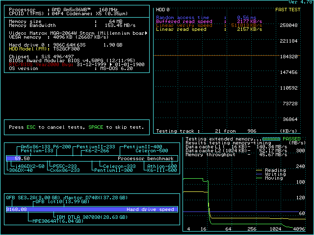Click the green 'SPACE' key label
Image resolution: width=314 pixels, height=235 pixels.
tap(96, 127)
